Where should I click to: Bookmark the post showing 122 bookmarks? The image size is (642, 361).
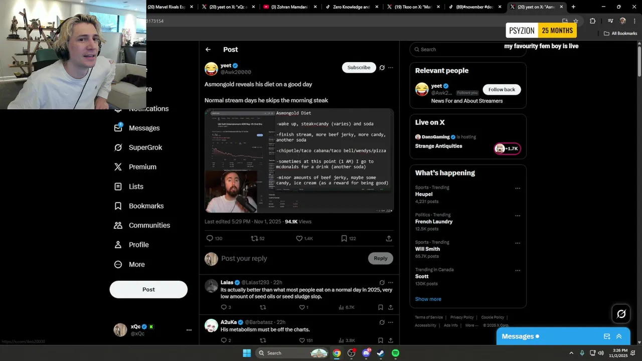tap(344, 239)
